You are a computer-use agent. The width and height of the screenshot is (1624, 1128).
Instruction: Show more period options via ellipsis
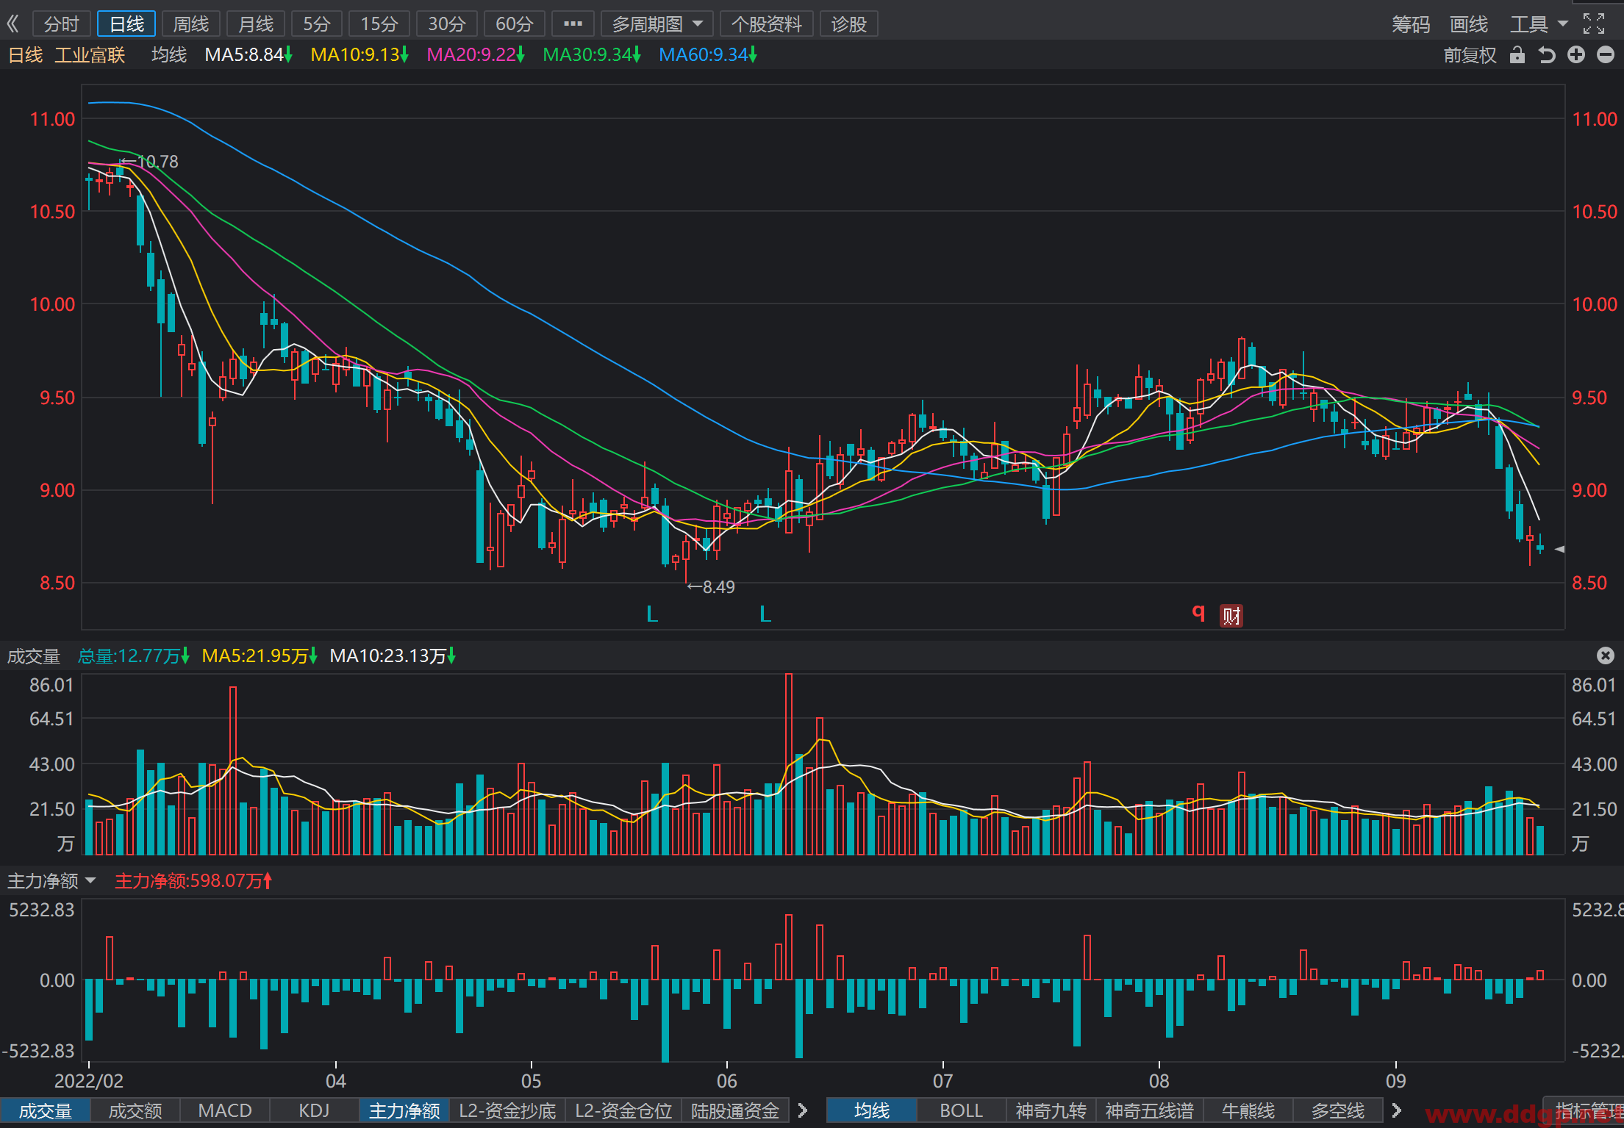coord(573,24)
